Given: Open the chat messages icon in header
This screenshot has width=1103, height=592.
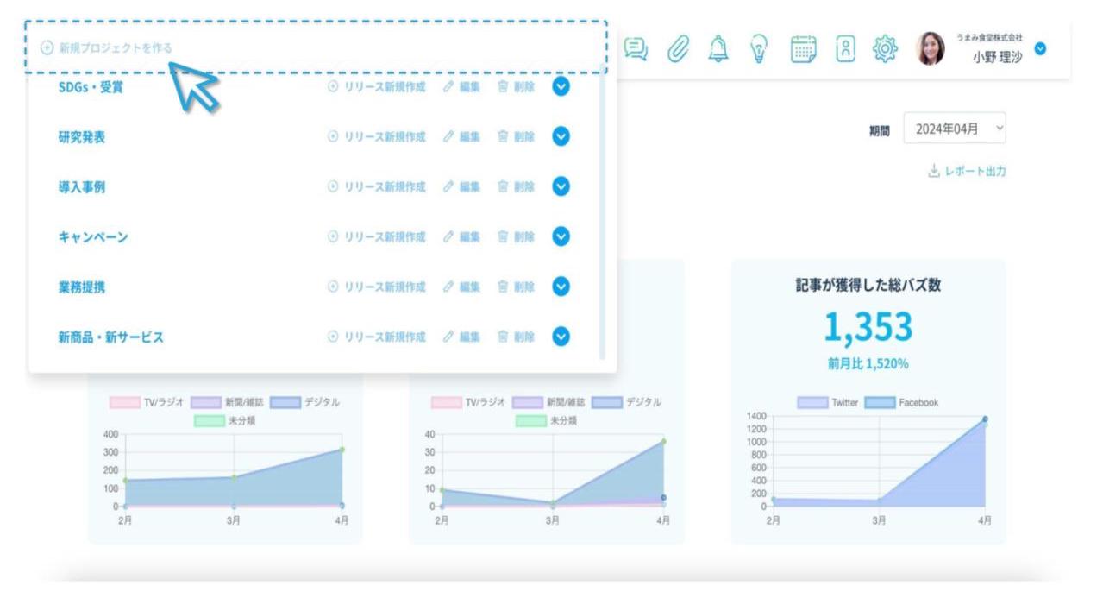Looking at the screenshot, I should (x=636, y=49).
